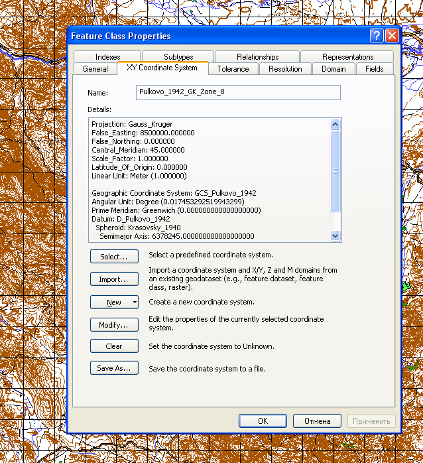Click the False_Easting: 8500000.000000 line

tap(143, 133)
